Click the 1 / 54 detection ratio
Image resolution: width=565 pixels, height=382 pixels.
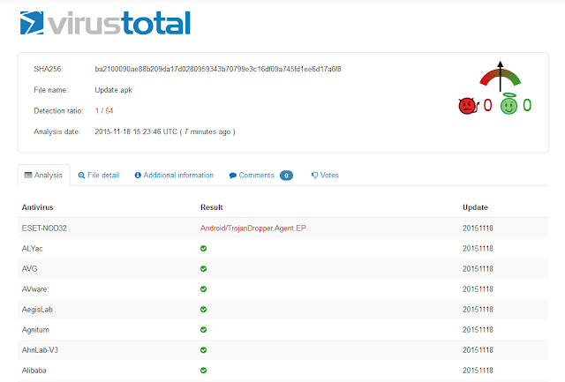(104, 111)
